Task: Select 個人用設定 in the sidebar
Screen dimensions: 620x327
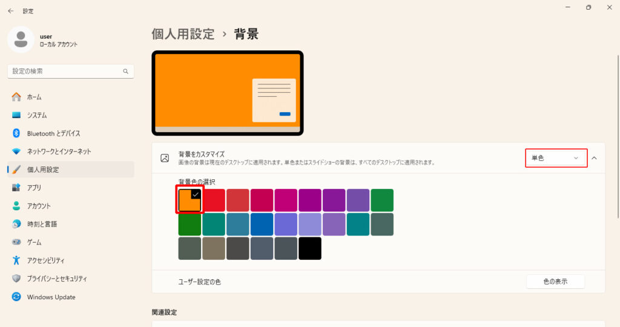Action: point(71,170)
